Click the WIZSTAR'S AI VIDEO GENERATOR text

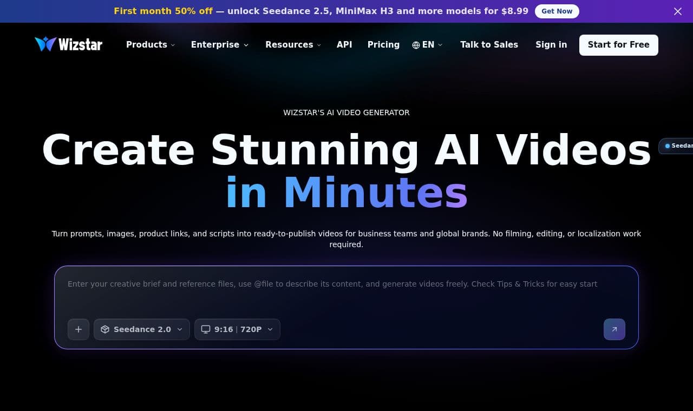tap(346, 112)
